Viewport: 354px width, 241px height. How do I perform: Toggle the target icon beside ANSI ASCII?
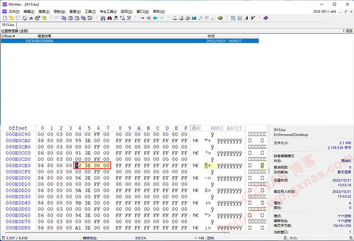tap(196, 128)
